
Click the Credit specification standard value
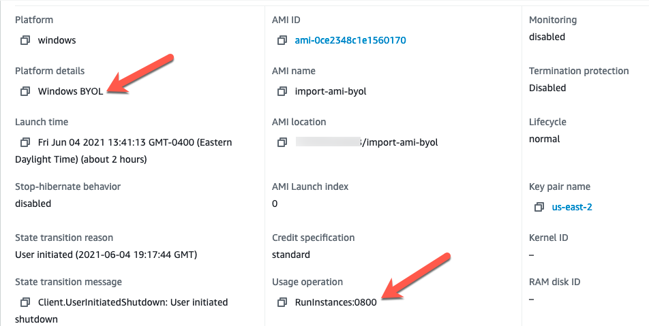(290, 255)
